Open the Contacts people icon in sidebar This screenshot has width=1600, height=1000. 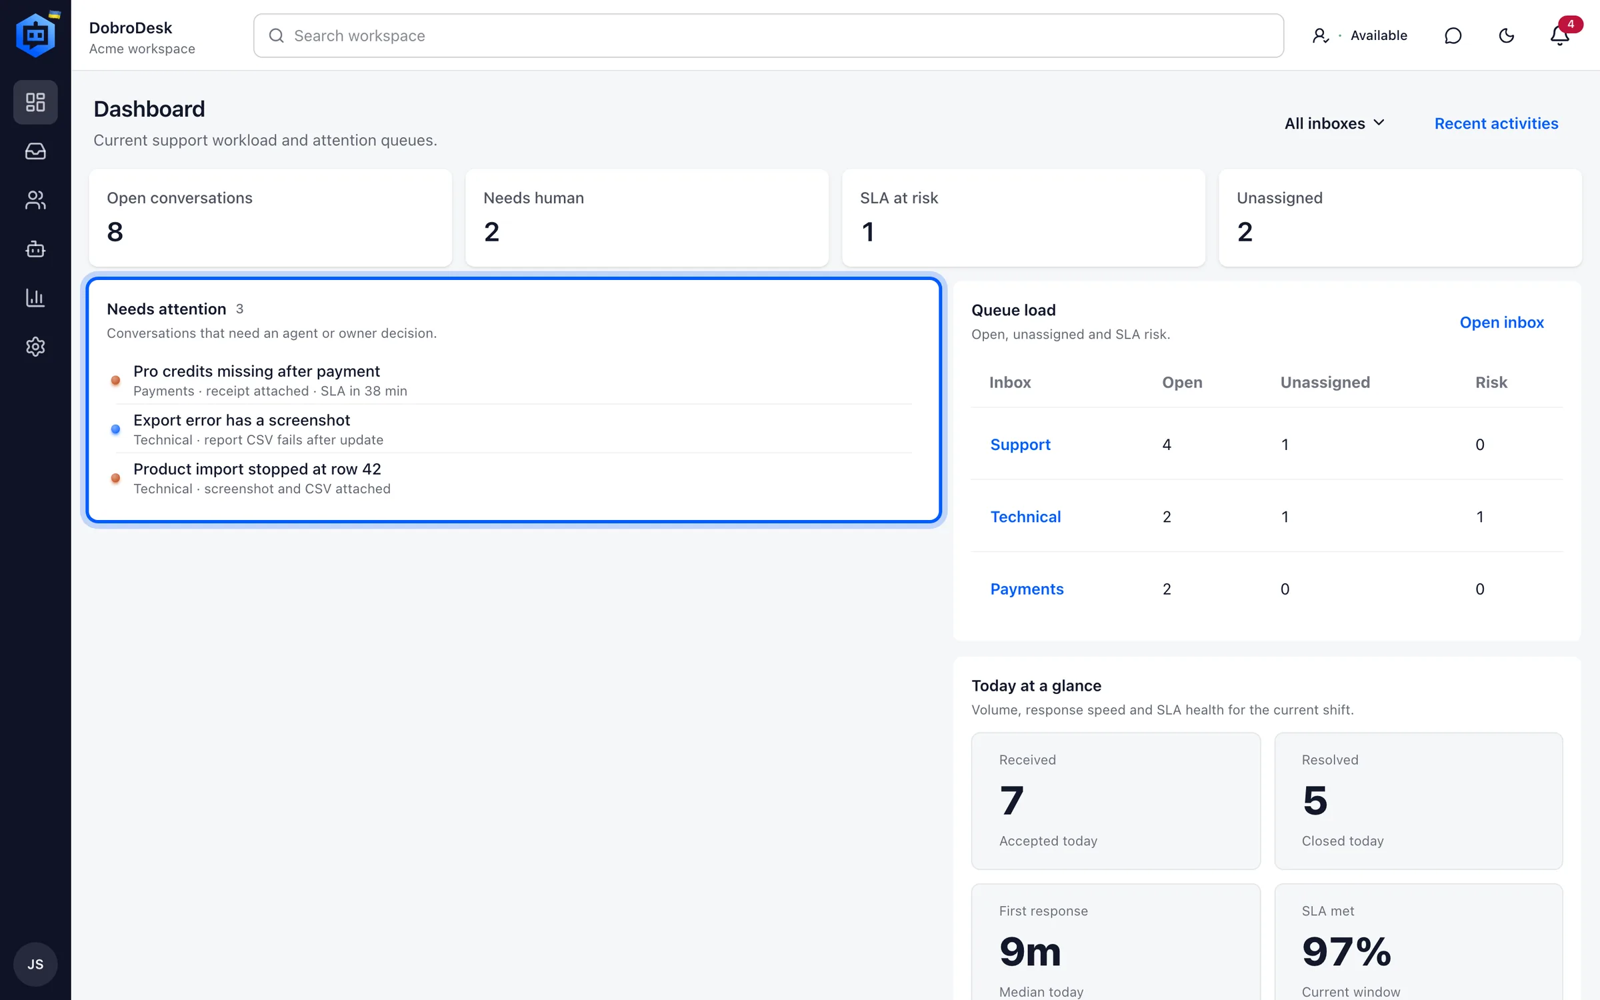(x=35, y=200)
